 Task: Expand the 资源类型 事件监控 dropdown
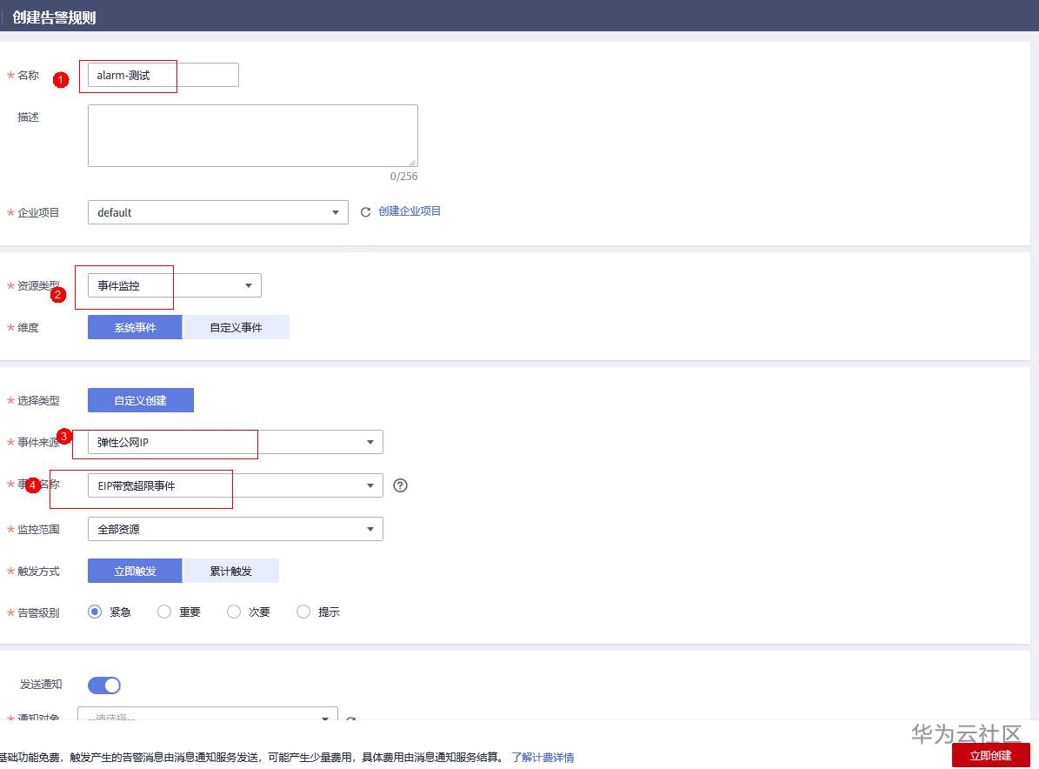(174, 285)
